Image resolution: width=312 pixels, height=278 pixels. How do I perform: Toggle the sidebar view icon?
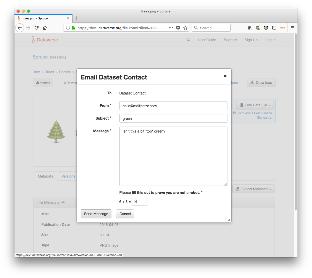[x=274, y=28]
